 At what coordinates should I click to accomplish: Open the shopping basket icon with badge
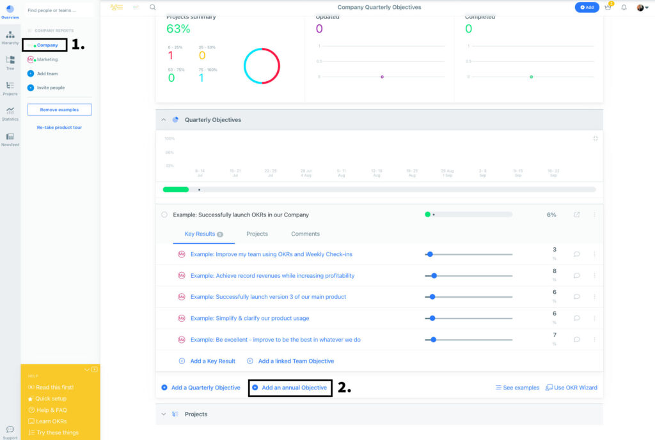tap(608, 6)
